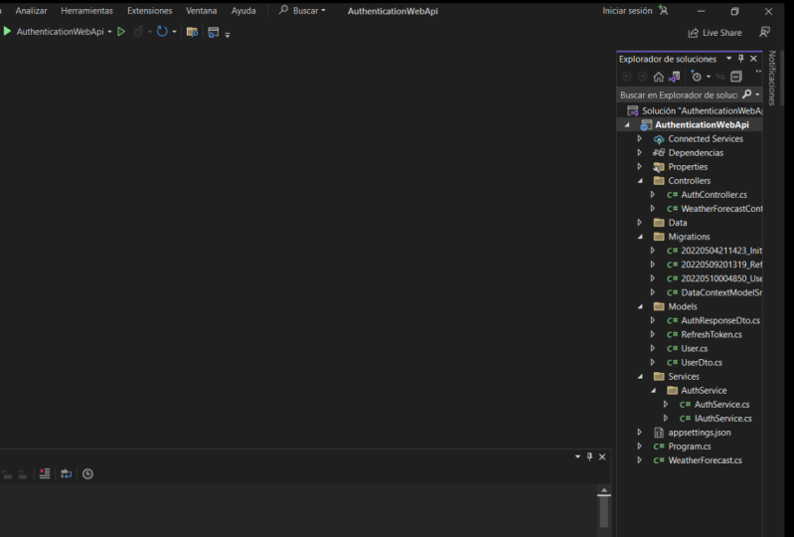
Task: Collapse the AuthenticationWebApi project node
Action: click(627, 124)
